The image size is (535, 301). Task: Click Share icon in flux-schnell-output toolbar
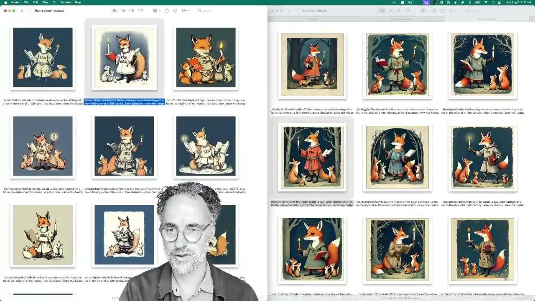coord(167,10)
